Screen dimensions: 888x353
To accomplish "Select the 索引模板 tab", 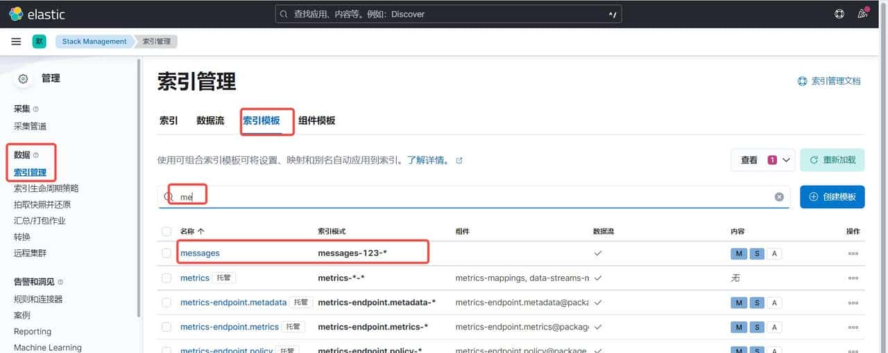I will tap(262, 120).
